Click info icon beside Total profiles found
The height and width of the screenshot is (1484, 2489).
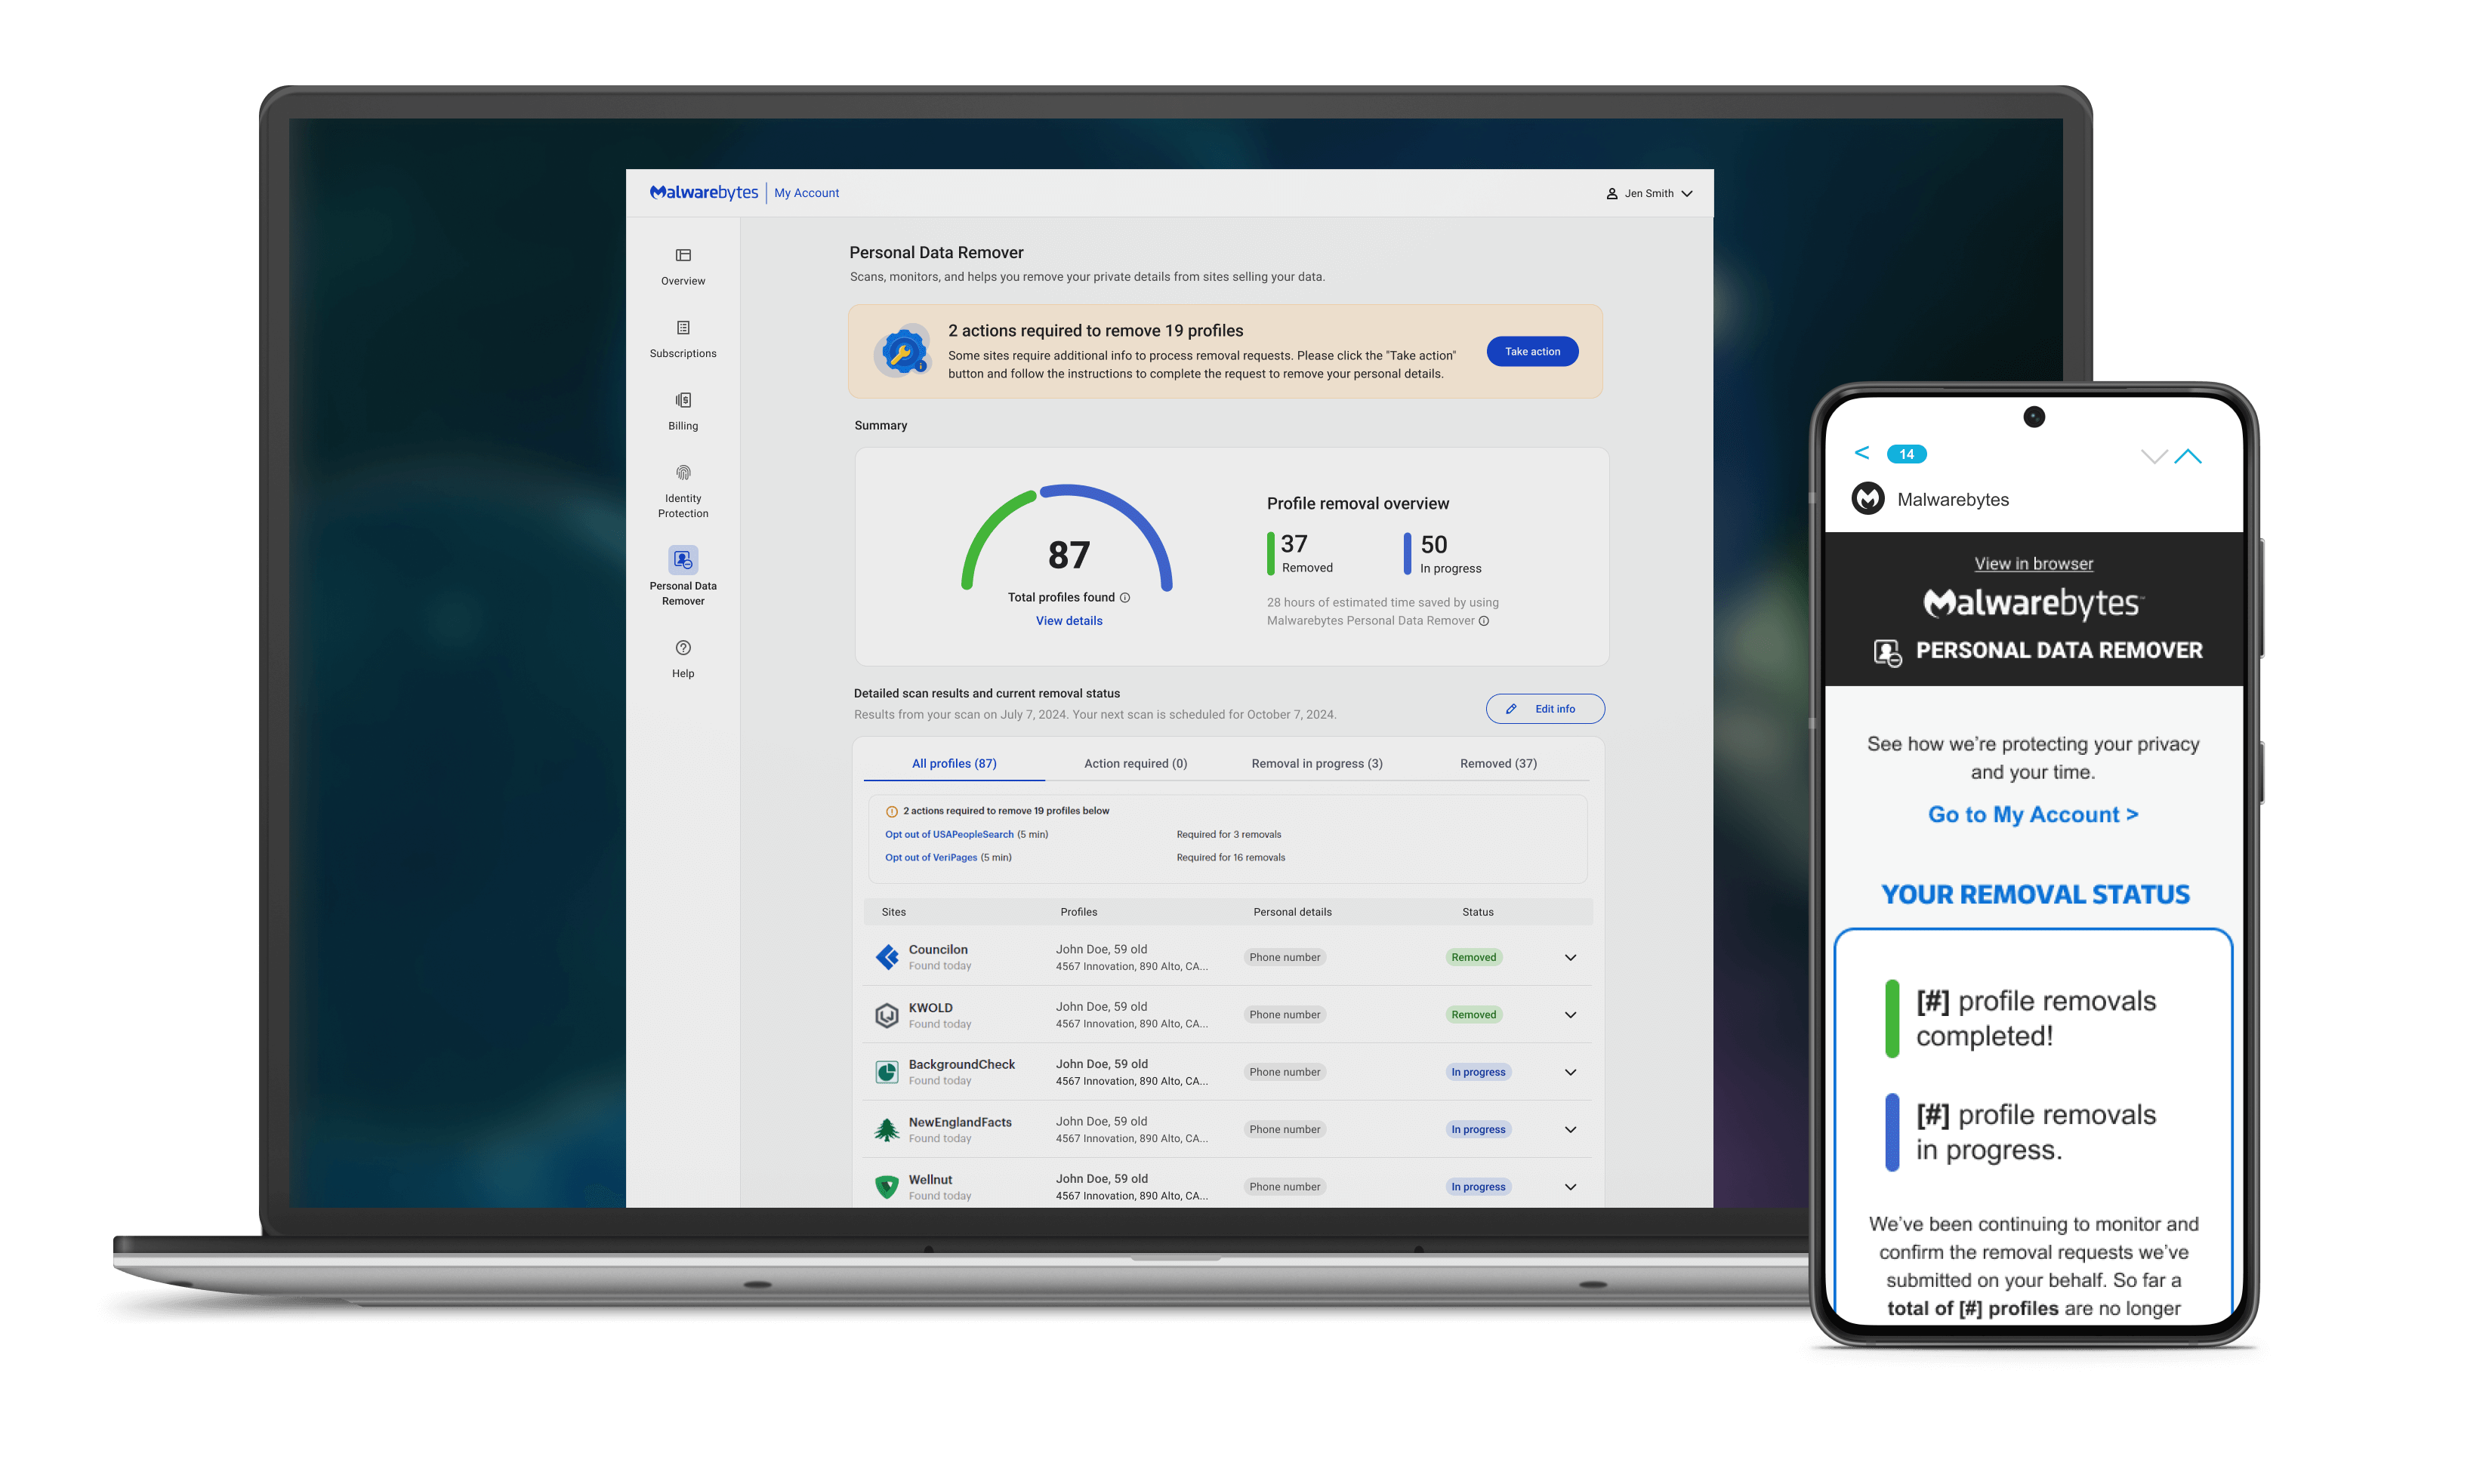pos(1124,598)
